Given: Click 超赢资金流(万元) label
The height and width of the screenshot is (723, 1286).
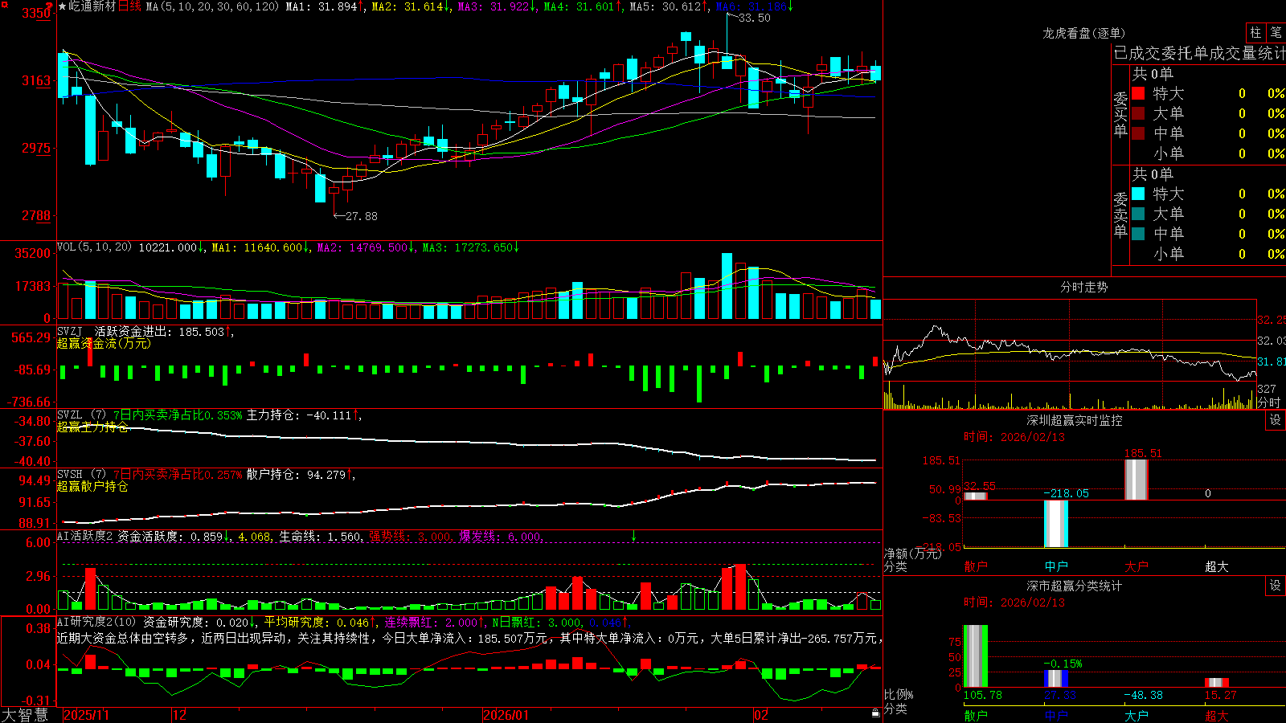Looking at the screenshot, I should click(104, 344).
